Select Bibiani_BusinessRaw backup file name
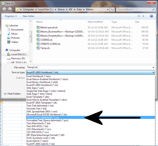158x146 pixels. (x=62, y=32)
